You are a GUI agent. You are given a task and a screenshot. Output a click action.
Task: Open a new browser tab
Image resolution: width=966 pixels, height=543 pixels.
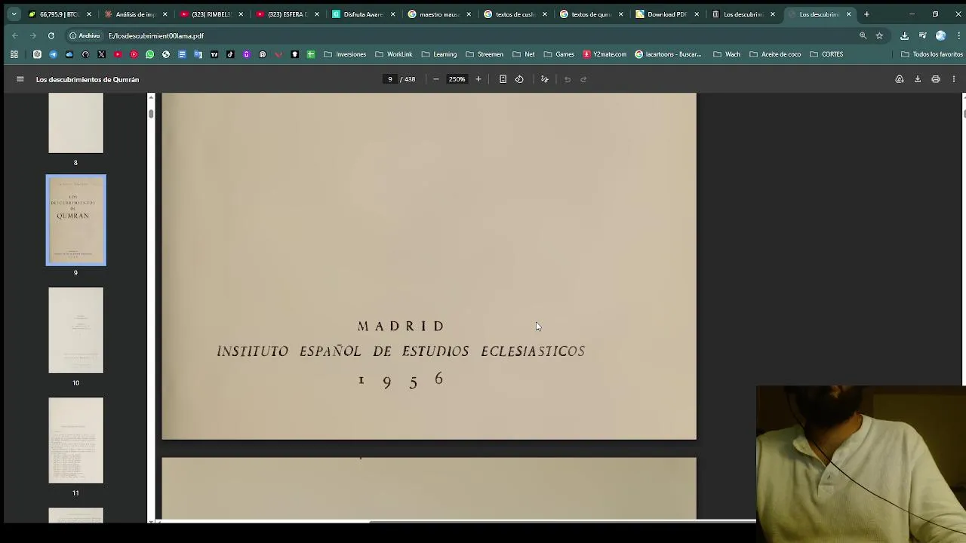866,14
